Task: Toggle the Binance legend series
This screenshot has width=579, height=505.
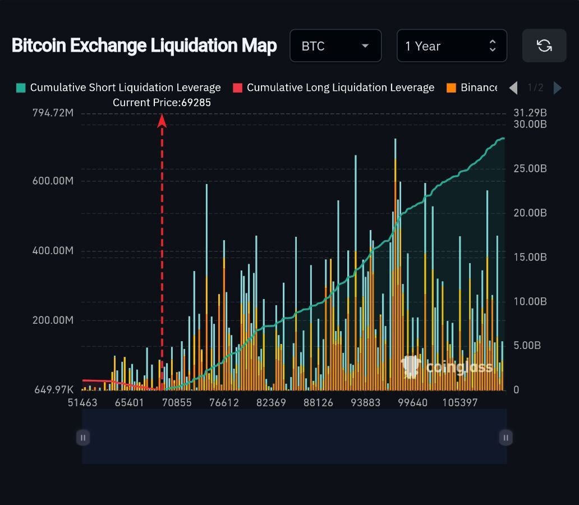Action: click(472, 88)
